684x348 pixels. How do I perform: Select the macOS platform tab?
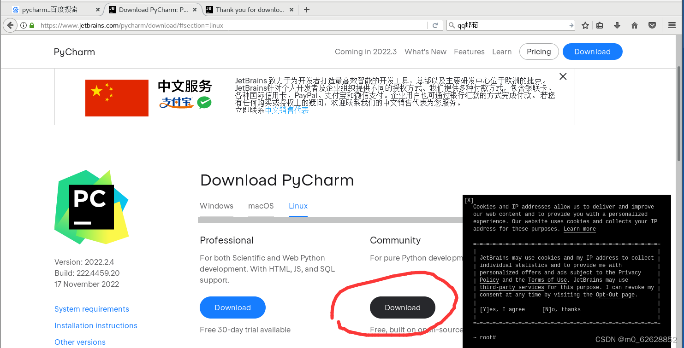[261, 206]
